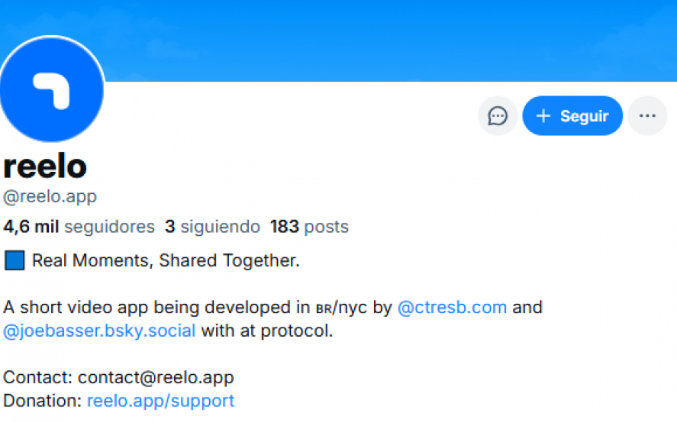The width and height of the screenshot is (677, 423).
Task: Select the @reelo.app handle text
Action: coord(50,197)
